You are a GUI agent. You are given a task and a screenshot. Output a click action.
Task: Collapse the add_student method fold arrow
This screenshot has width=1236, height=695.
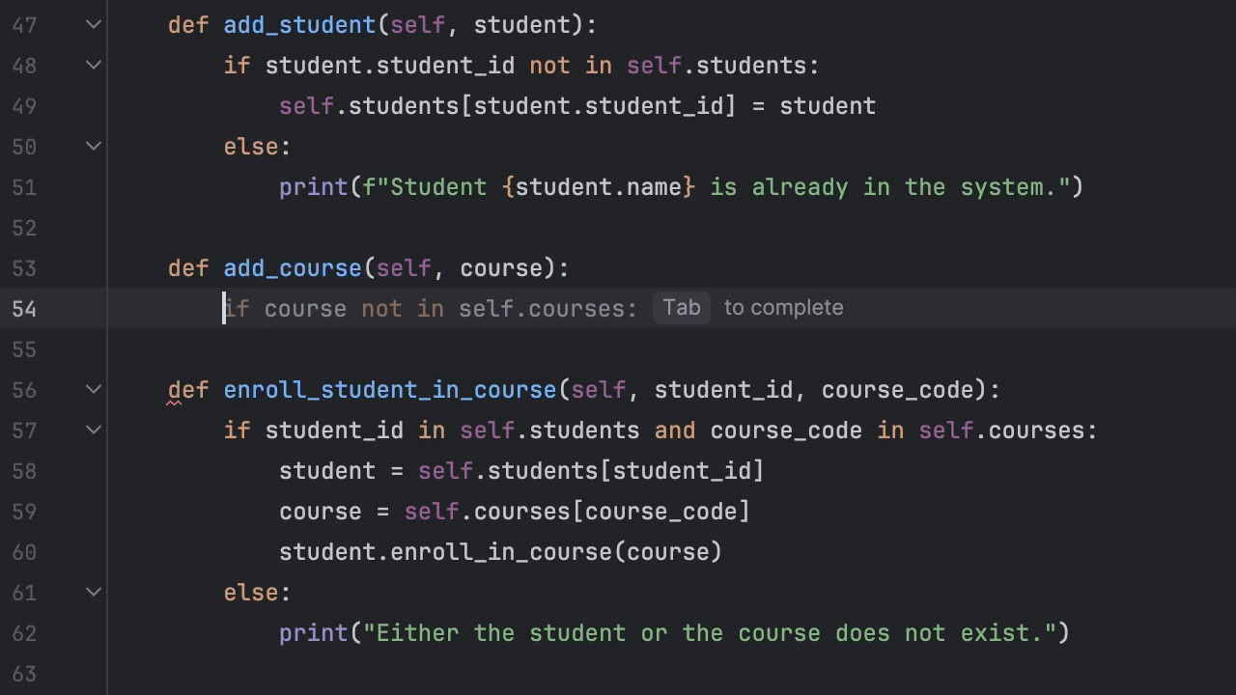coord(94,24)
